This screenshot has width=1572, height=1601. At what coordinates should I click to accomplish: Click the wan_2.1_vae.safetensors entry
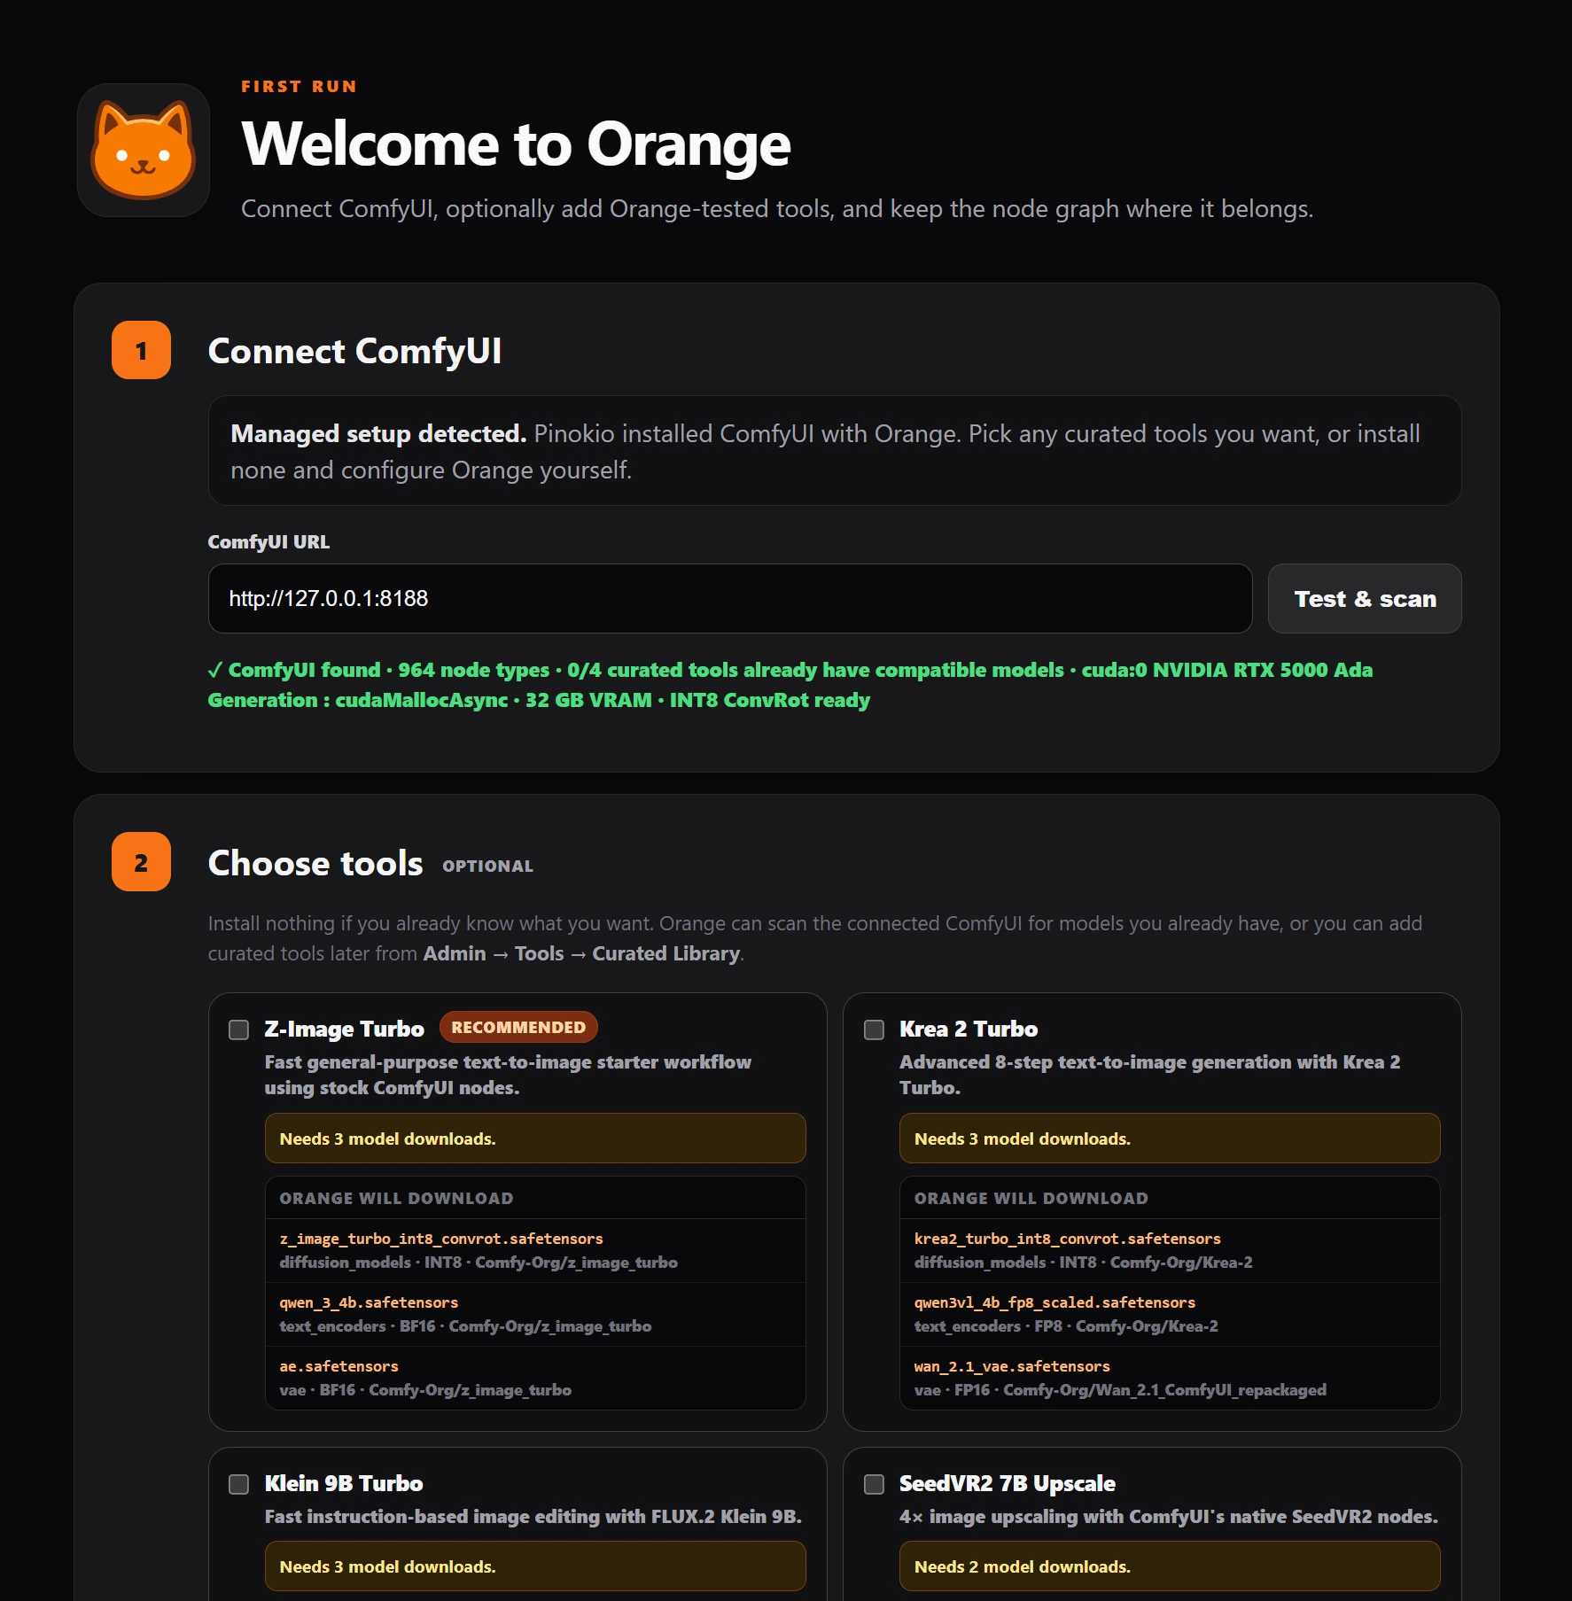(1012, 1366)
